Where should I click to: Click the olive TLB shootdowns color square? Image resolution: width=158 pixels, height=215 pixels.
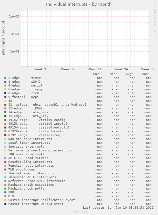[x=5, y=170]
